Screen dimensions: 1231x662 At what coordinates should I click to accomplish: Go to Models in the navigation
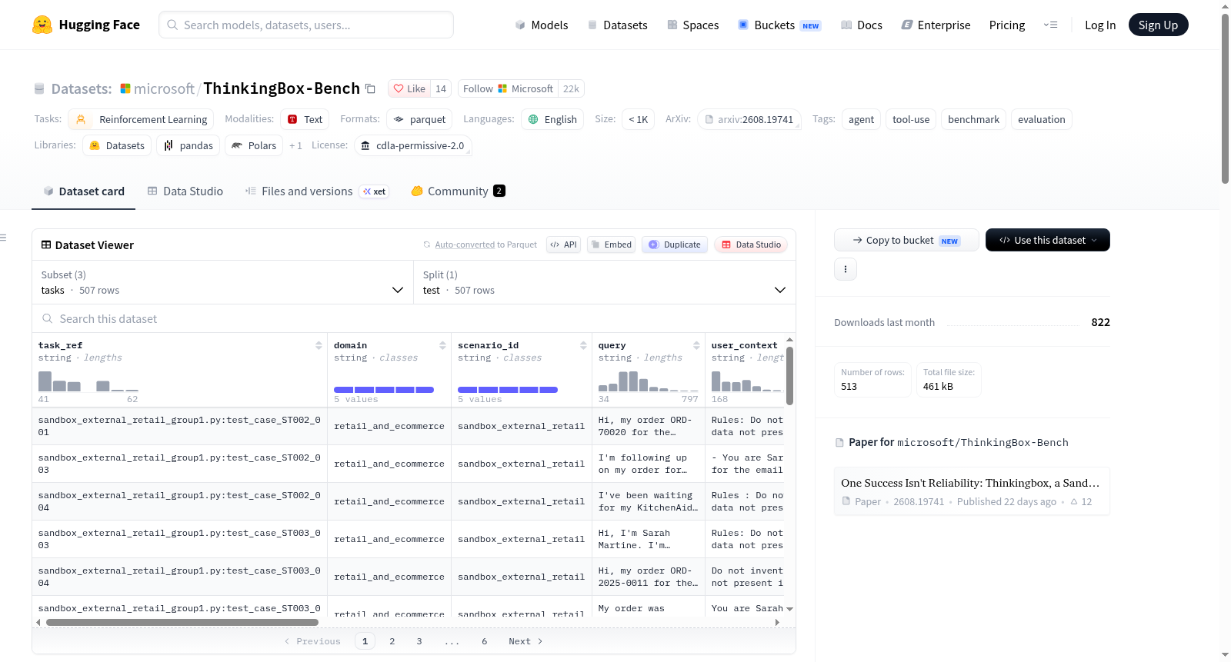[x=542, y=25]
